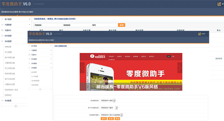Select 用户权限分配 in back window submenu

10,57
